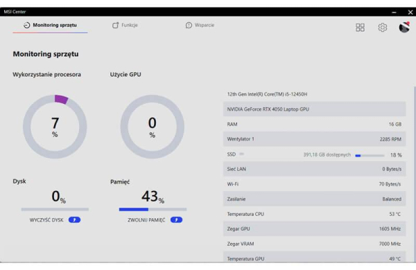Click the Monitoring sprzętu gauge icon
The width and height of the screenshot is (416, 270).
(x=27, y=25)
